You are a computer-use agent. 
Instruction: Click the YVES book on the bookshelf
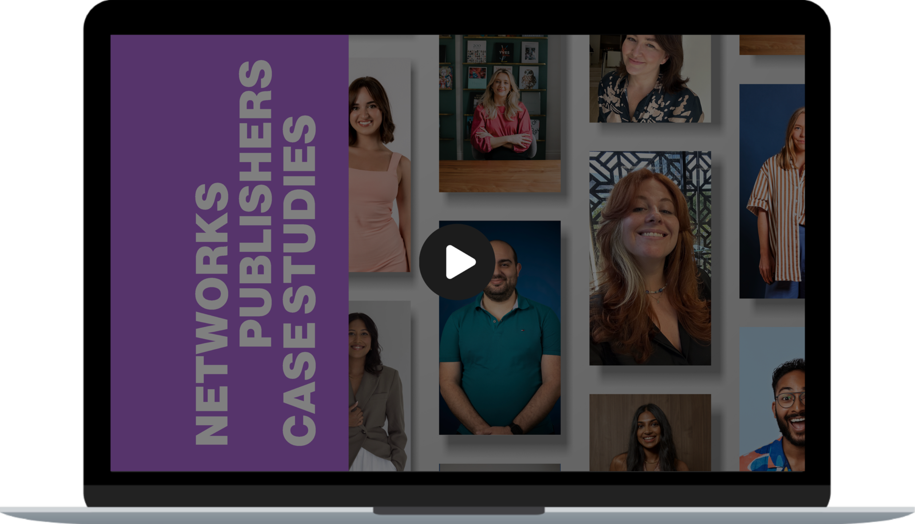point(504,53)
